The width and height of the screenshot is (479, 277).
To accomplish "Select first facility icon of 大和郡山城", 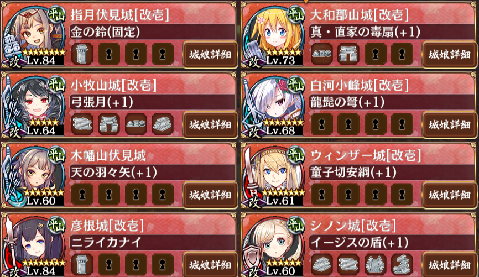I will 322,54.
